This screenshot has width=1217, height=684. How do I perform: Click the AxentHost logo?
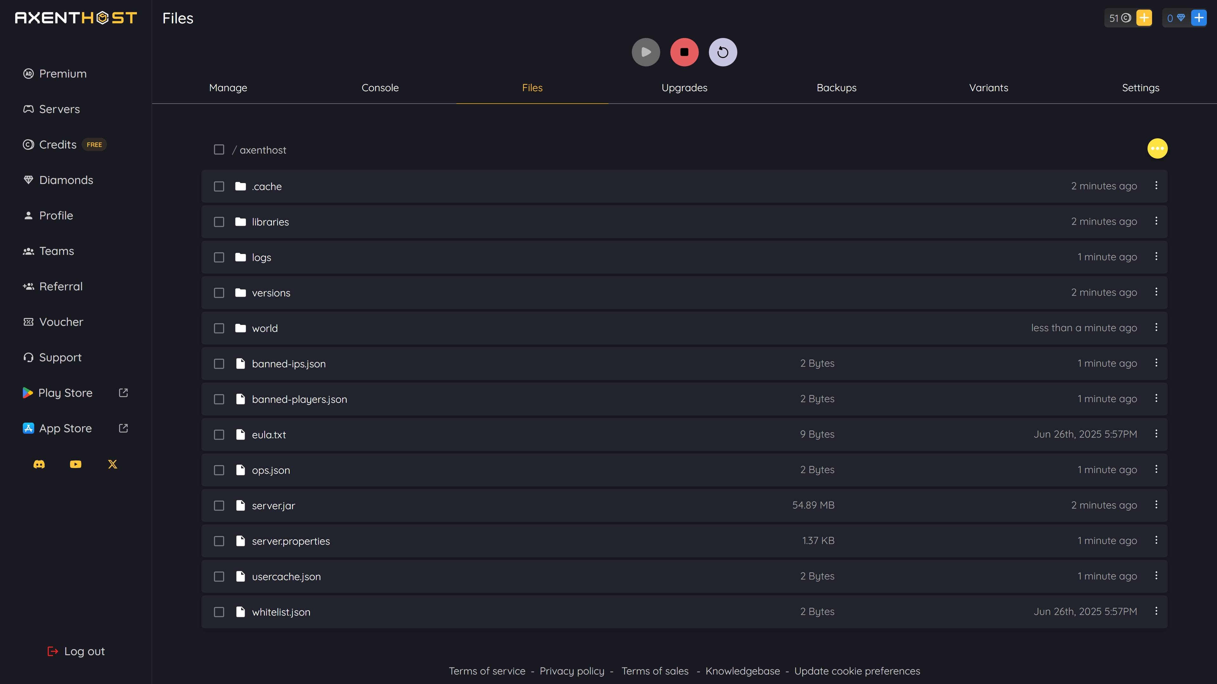(x=76, y=18)
